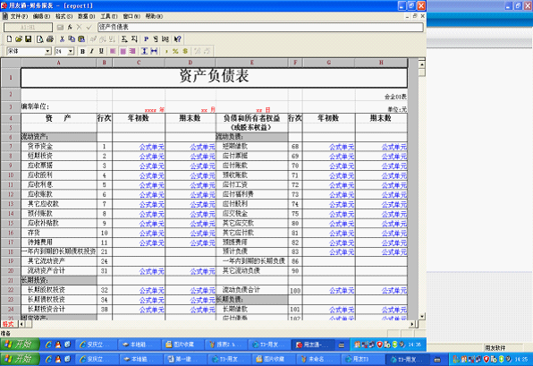
Task: Open the font size 24 dropdown
Action: 71,51
